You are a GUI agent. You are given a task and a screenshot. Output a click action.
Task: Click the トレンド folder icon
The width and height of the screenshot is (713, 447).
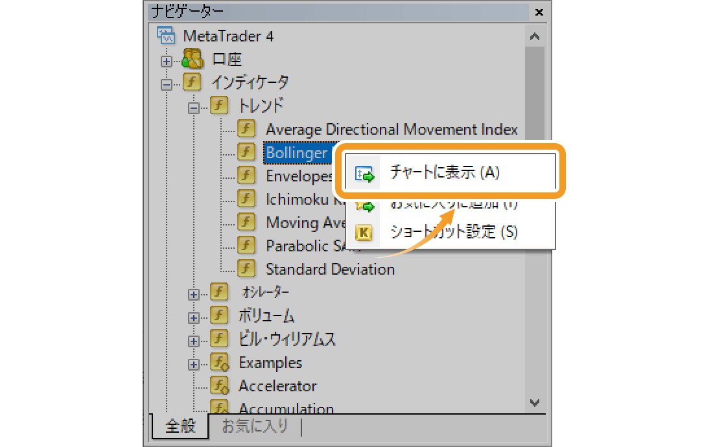click(219, 105)
